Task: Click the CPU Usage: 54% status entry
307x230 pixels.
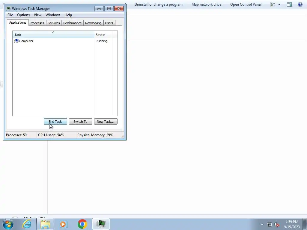Action: [51, 135]
